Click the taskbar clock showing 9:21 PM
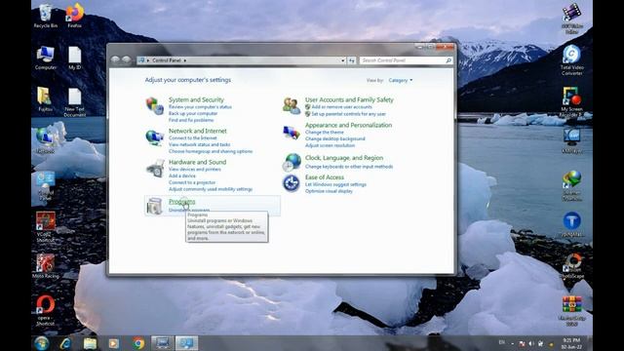 [x=572, y=343]
